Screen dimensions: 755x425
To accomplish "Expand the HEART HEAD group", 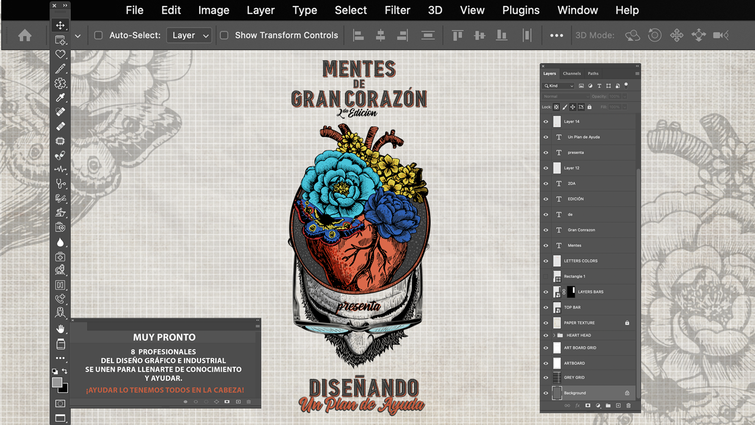I will click(x=554, y=335).
